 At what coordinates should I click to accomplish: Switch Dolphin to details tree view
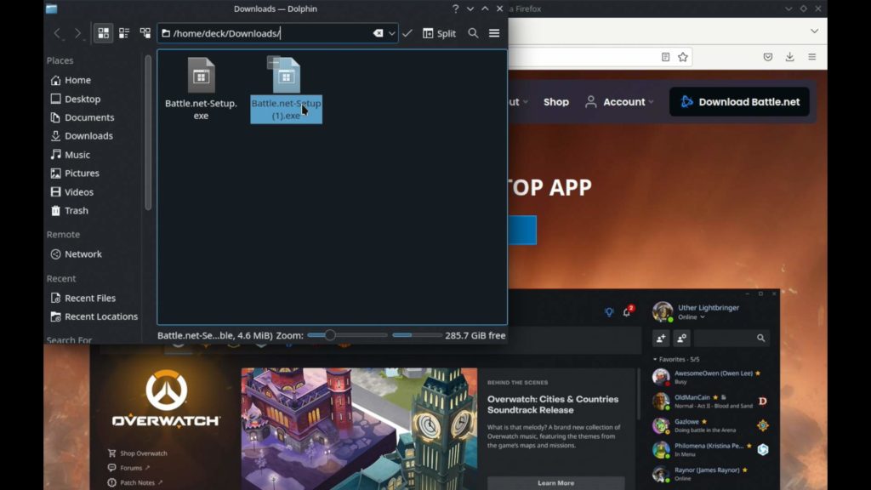click(x=145, y=33)
